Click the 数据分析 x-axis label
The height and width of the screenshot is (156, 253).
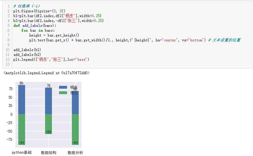[x=75, y=153]
